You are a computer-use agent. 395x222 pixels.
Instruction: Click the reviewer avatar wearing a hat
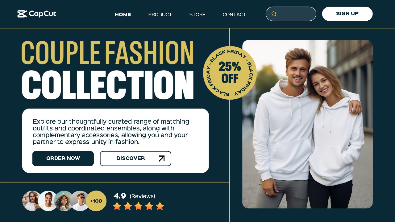click(x=64, y=201)
